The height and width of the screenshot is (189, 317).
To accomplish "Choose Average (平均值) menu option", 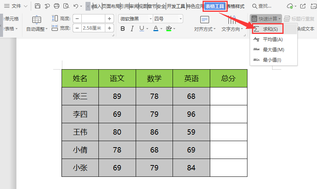I will click(273, 39).
